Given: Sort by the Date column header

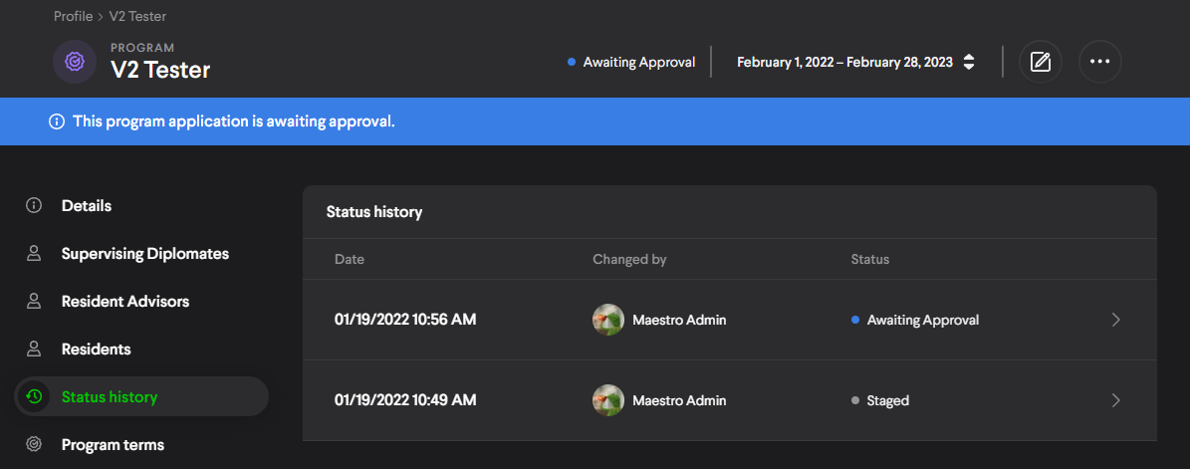Looking at the screenshot, I should [350, 259].
